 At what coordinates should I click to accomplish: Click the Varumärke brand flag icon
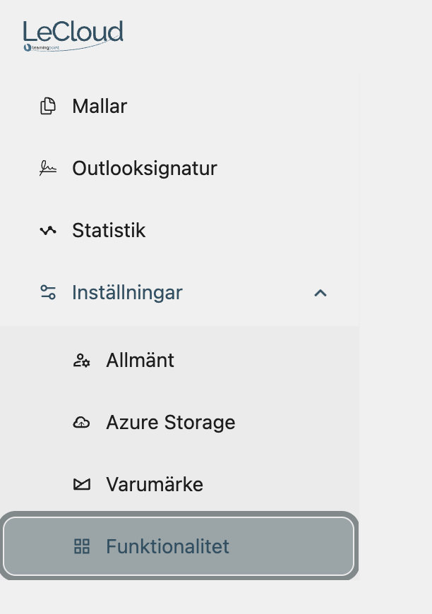click(82, 484)
